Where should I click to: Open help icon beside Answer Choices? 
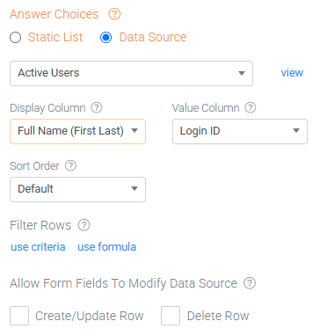click(x=114, y=14)
